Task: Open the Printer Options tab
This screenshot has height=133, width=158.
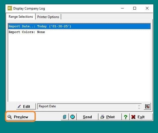Action: [48, 17]
